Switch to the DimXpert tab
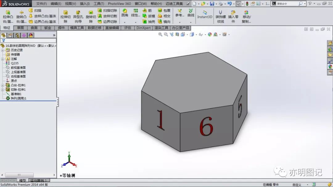Image resolution: width=333 pixels, height=187 pixels. (144, 28)
